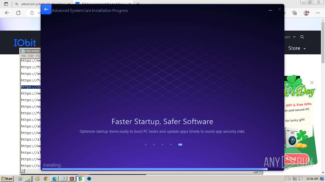Viewport: 325px width, 182px height.
Task: Click the highlighted 'https://cr' line in Notepad
Action: 31,87
